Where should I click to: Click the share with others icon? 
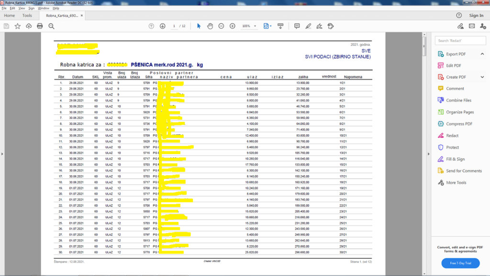click(x=483, y=26)
